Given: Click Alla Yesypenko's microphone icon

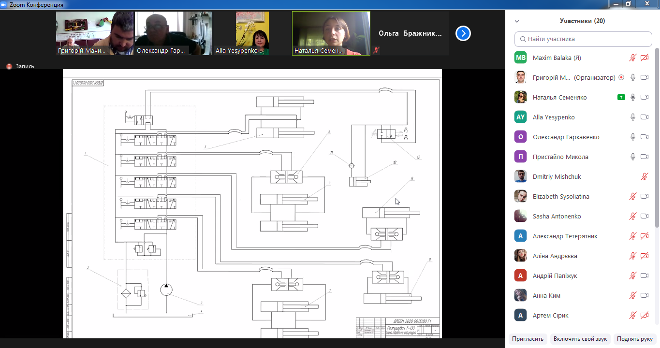Looking at the screenshot, I should 632,117.
